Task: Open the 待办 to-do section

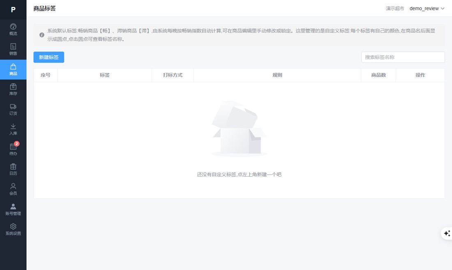Action: tap(13, 149)
